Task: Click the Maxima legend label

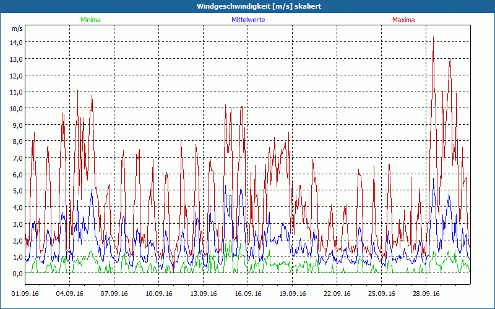Action: pyautogui.click(x=403, y=20)
